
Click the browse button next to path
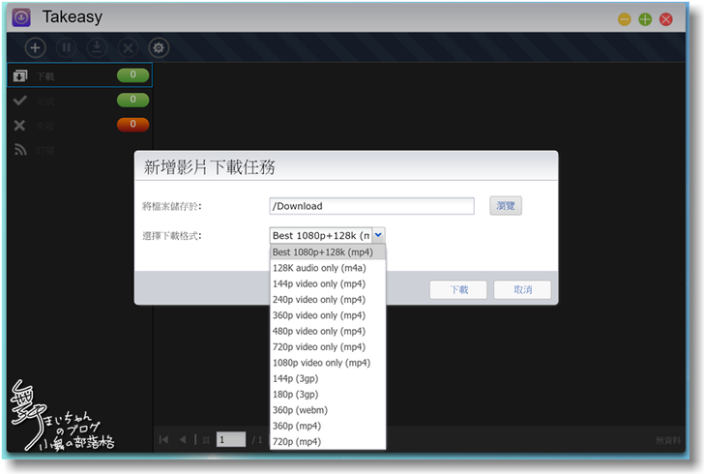pos(506,206)
